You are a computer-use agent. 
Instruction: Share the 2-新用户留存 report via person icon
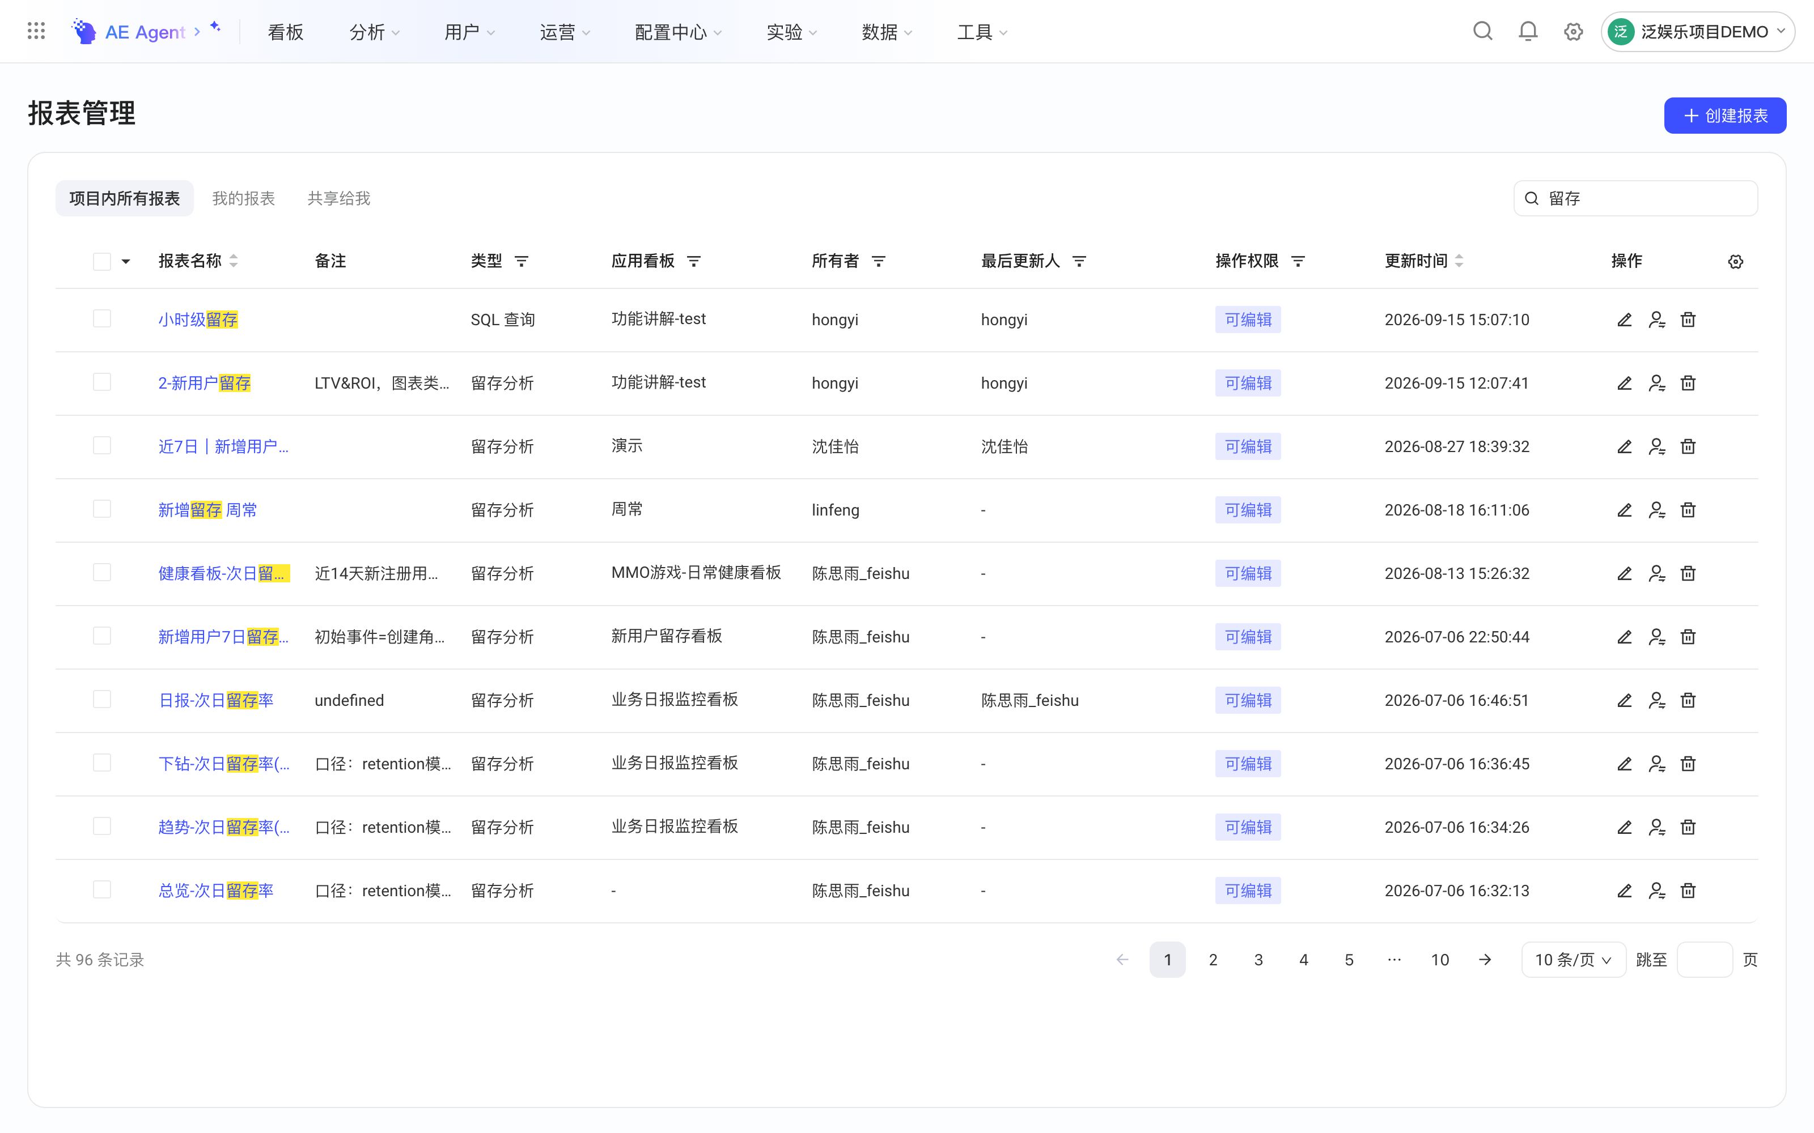point(1656,384)
